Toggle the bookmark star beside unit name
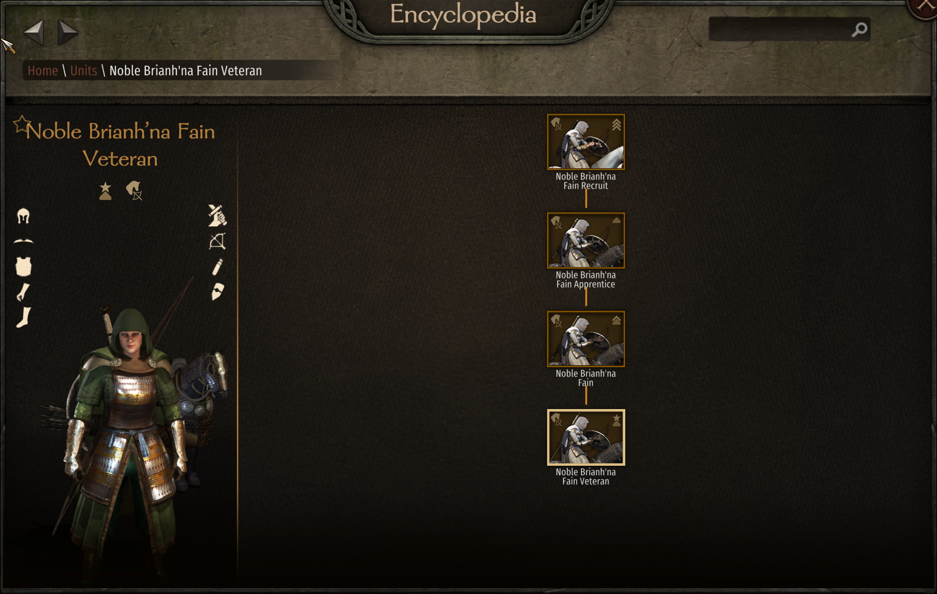This screenshot has height=594, width=937. (21, 124)
